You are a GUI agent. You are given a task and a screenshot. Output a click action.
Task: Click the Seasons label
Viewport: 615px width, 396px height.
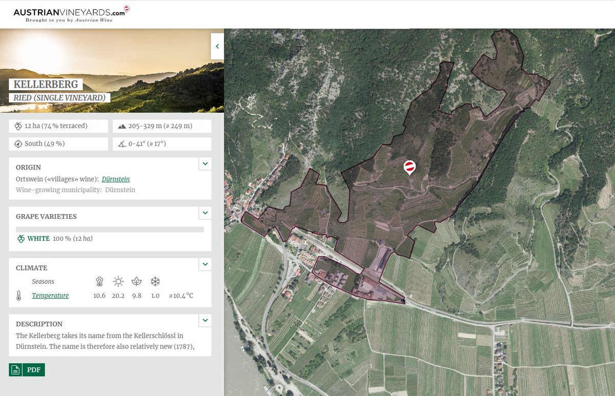[43, 281]
